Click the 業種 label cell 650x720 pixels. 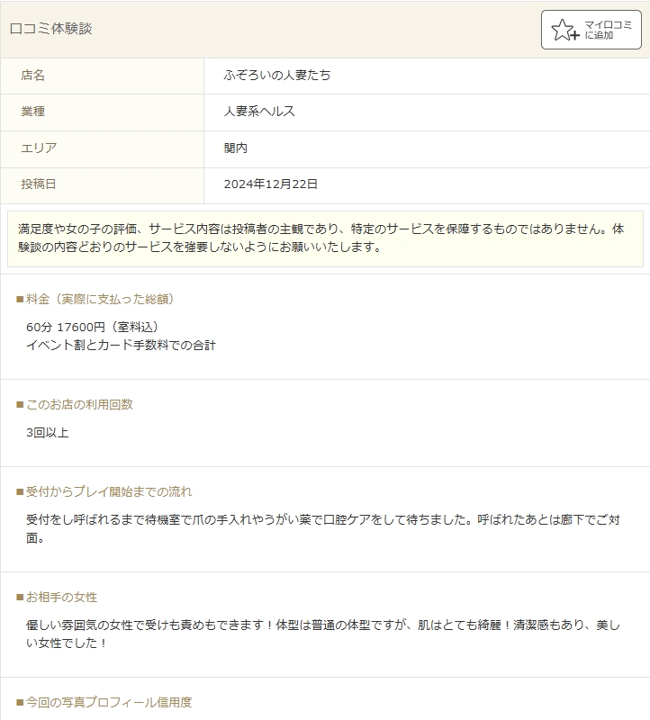point(102,112)
